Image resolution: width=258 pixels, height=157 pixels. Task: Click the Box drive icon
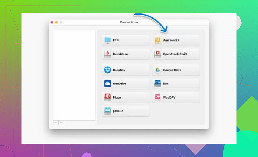point(158,83)
